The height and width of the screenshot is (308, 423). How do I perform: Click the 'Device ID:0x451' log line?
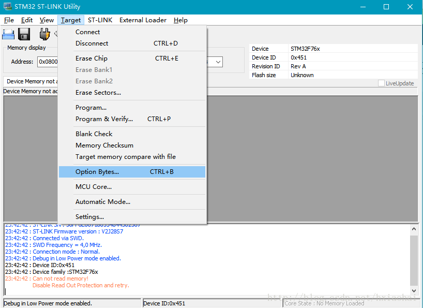click(40, 265)
